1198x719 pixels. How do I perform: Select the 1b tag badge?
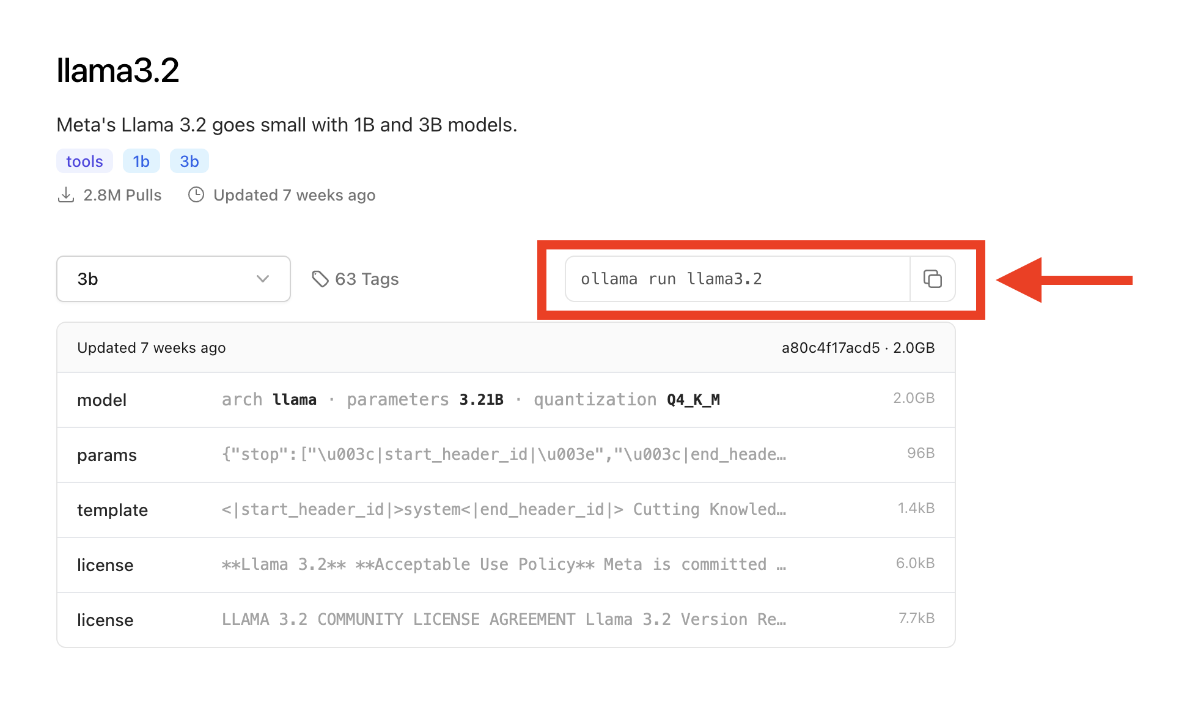pyautogui.click(x=141, y=161)
